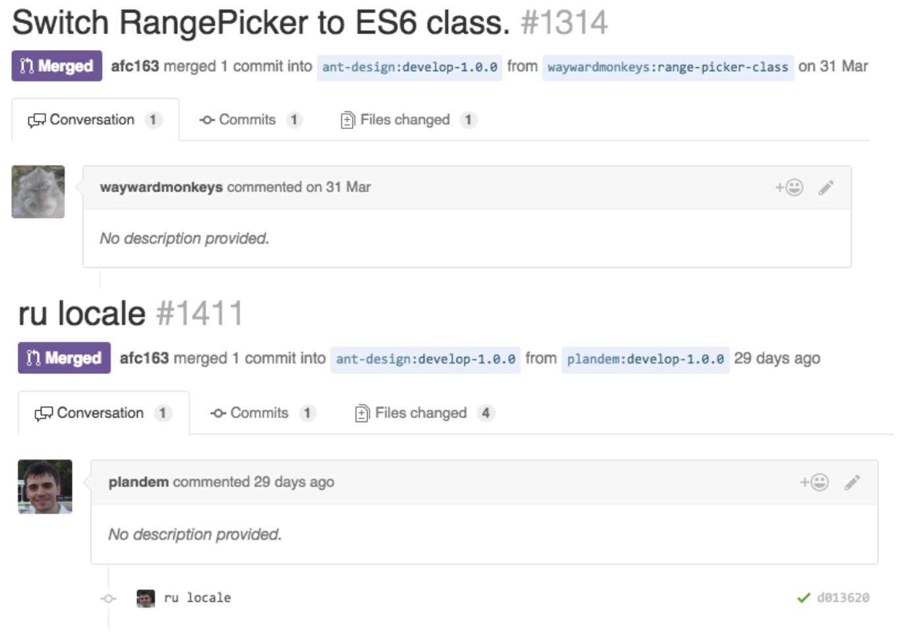
Task: Open plandem profile avatar
Action: 45,487
